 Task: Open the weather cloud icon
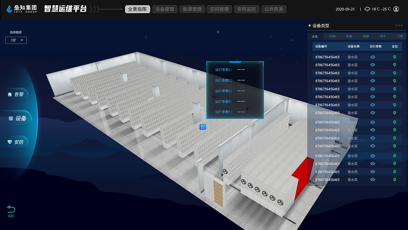pyautogui.click(x=368, y=9)
